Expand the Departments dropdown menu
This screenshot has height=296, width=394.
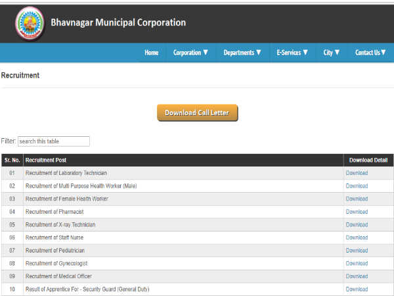pyautogui.click(x=242, y=53)
